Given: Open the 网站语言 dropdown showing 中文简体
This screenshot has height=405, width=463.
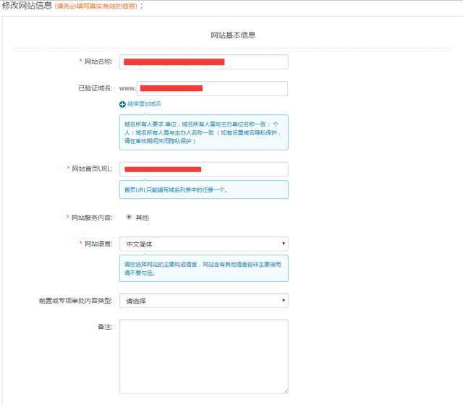Looking at the screenshot, I should click(203, 244).
